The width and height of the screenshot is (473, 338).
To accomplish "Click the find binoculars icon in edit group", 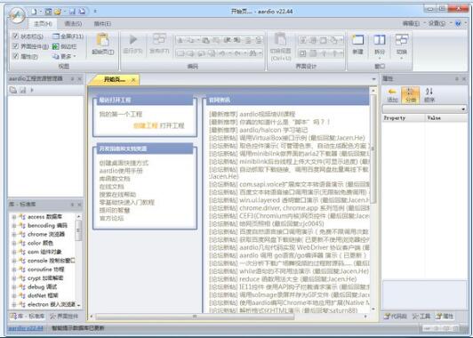I will coord(253,53).
